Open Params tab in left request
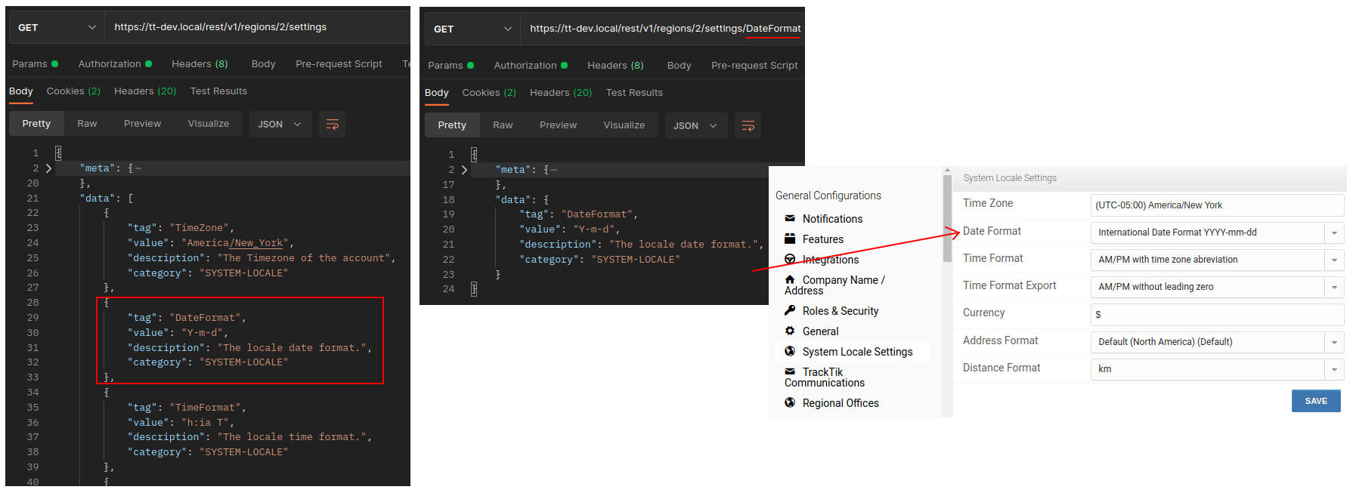 (35, 64)
